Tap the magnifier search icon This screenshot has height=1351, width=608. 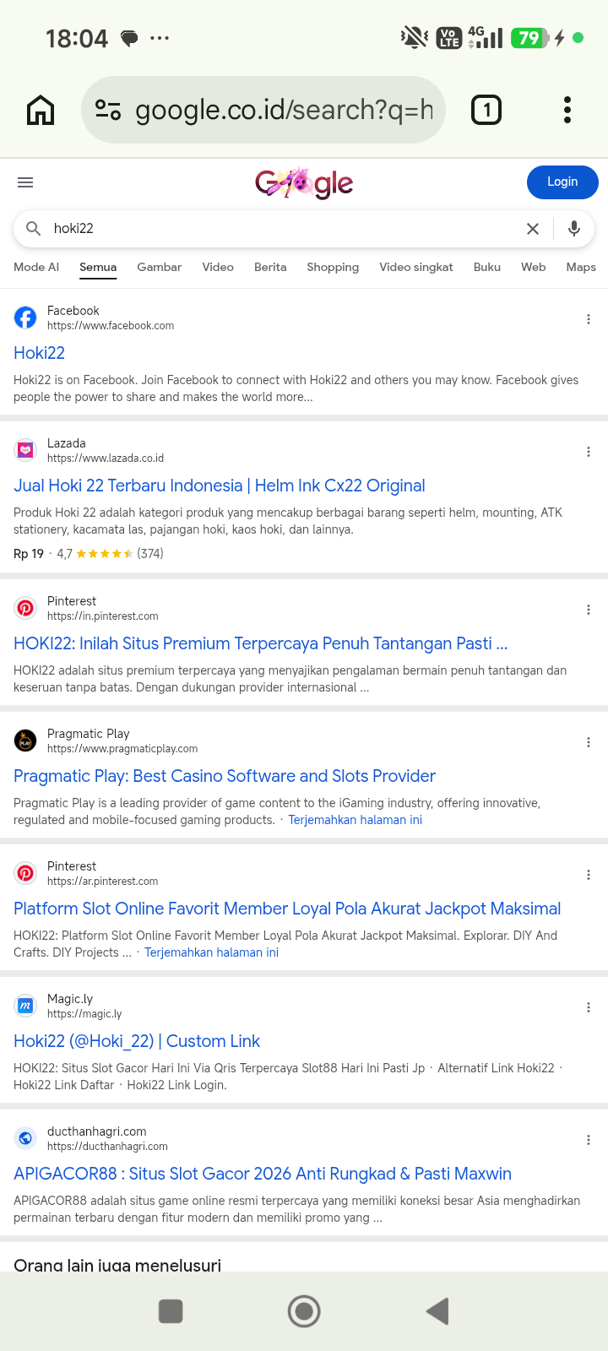tap(33, 229)
